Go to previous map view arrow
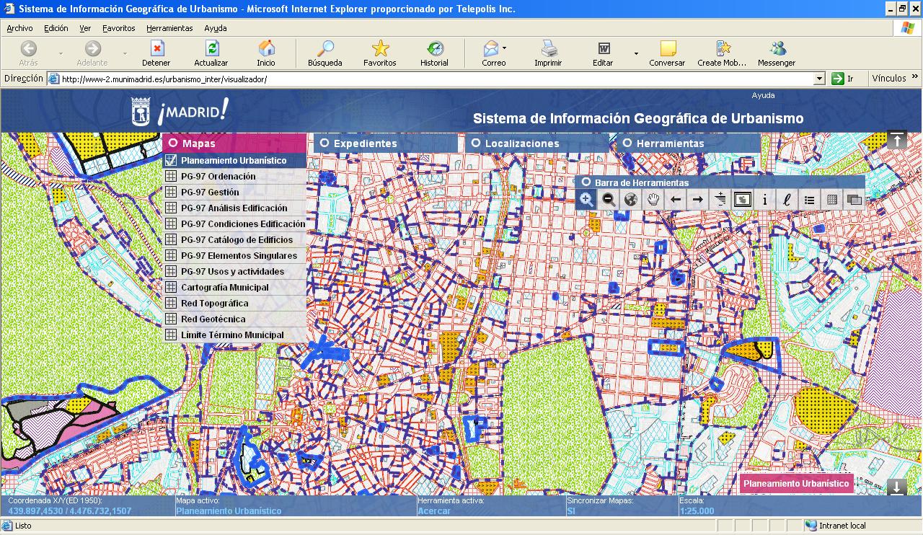 (676, 200)
